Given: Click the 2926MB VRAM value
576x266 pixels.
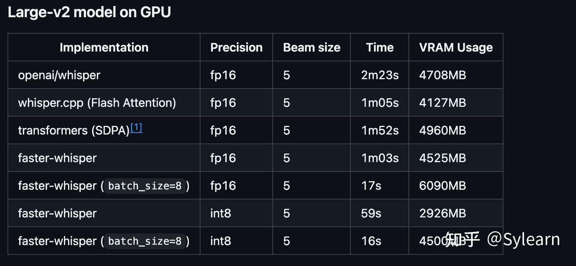Looking at the screenshot, I should [x=442, y=213].
